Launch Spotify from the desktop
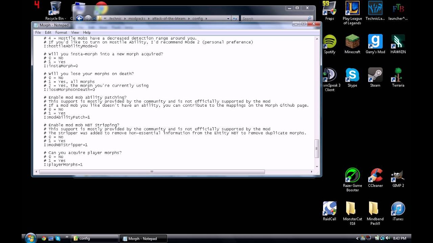Image resolution: width=433 pixels, height=243 pixels. pos(329,44)
